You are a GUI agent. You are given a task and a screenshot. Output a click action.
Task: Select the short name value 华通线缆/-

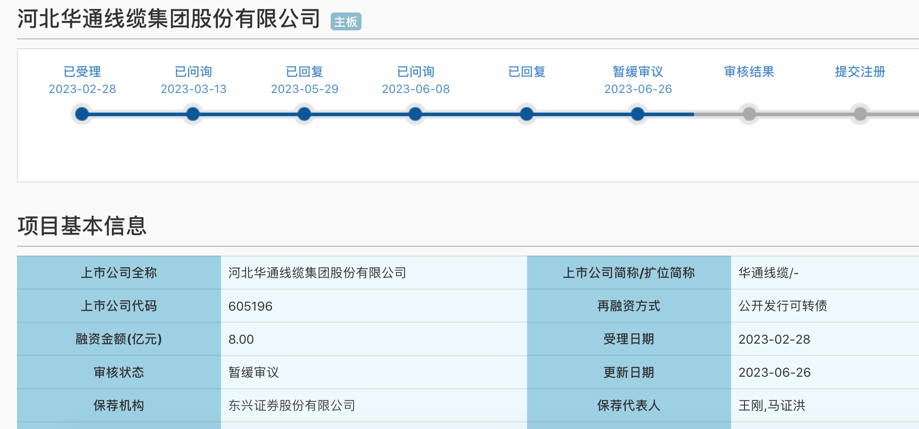point(768,273)
